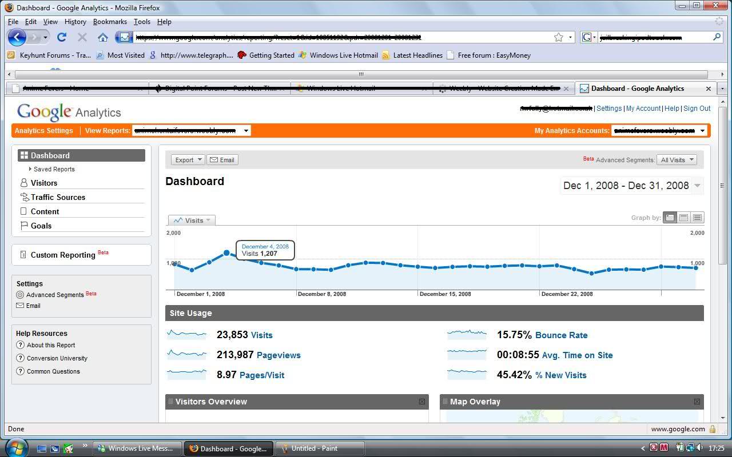Click Windows Start orb
Image resolution: width=732 pixels, height=457 pixels.
(x=15, y=448)
